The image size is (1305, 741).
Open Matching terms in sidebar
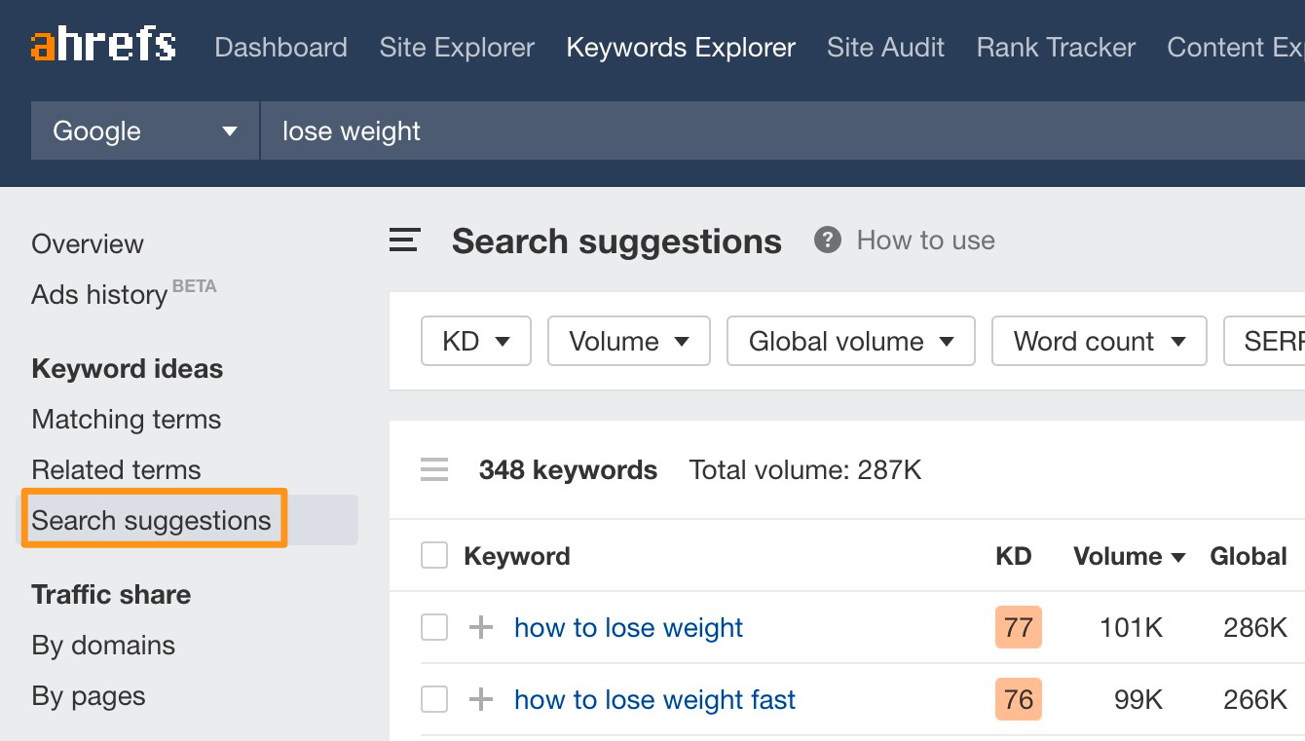127,420
